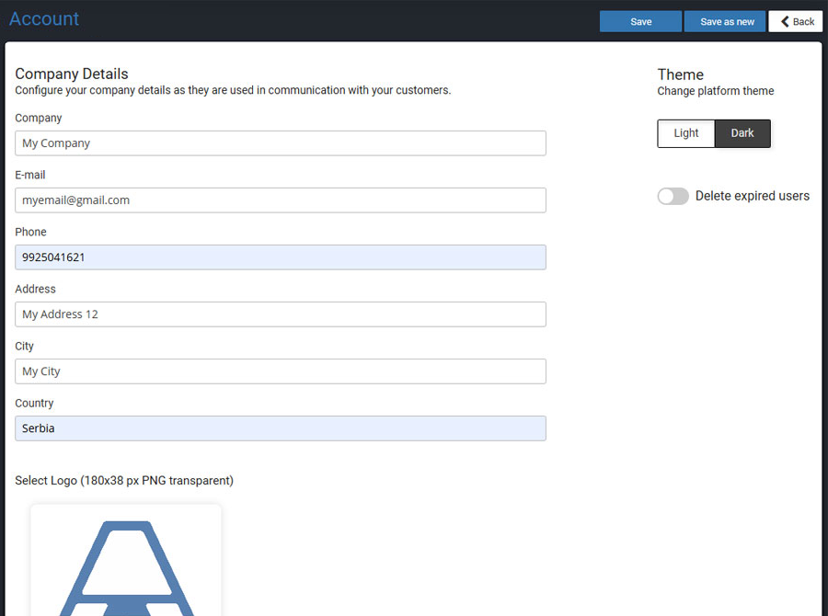Image resolution: width=828 pixels, height=616 pixels.
Task: Click the Change platform theme description
Action: pos(716,91)
